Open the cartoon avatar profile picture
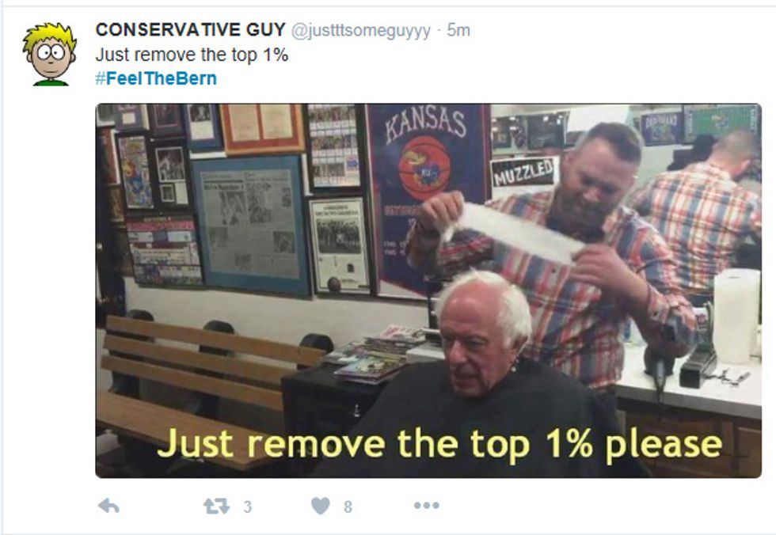Viewport: 776px width, 535px height. pos(49,54)
